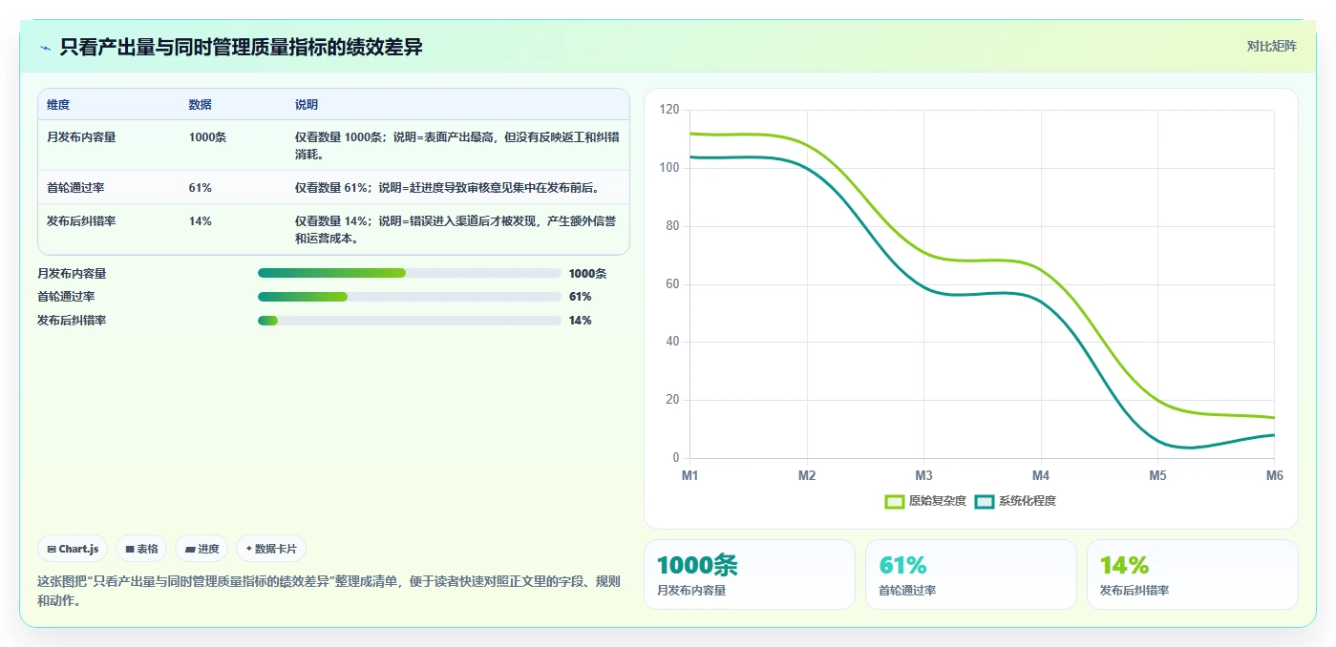1336x647 pixels.
Task: Click the M1 x-axis label
Action: 689,475
